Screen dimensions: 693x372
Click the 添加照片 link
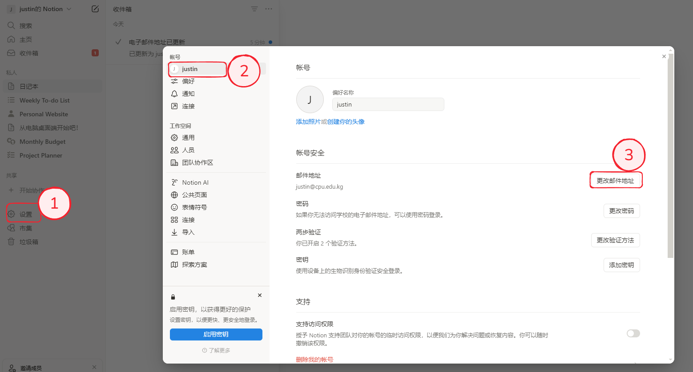308,122
